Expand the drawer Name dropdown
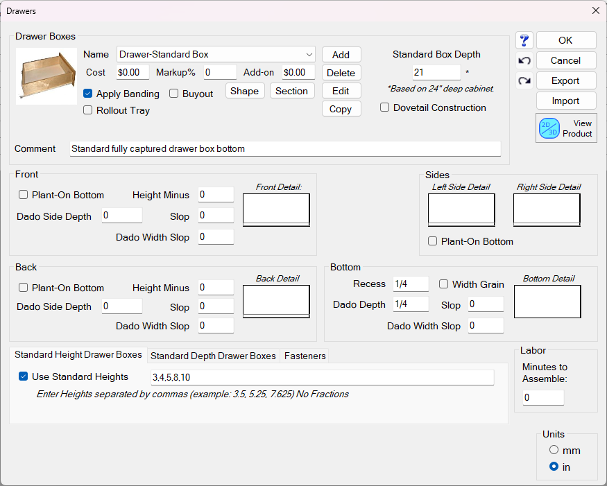The width and height of the screenshot is (607, 486). (309, 54)
